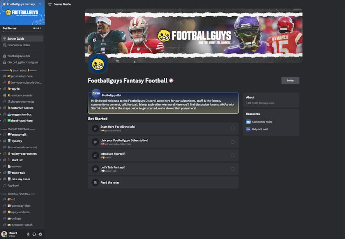Mark Start Here For All the Info complete
Viewport: 345px width, 239px height.
(233, 128)
